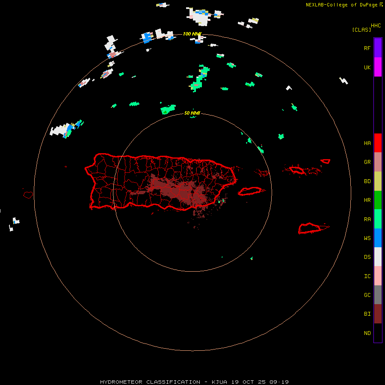The width and height of the screenshot is (385, 385).
Task: Select the IC pink legend swatch
Action: [378, 276]
